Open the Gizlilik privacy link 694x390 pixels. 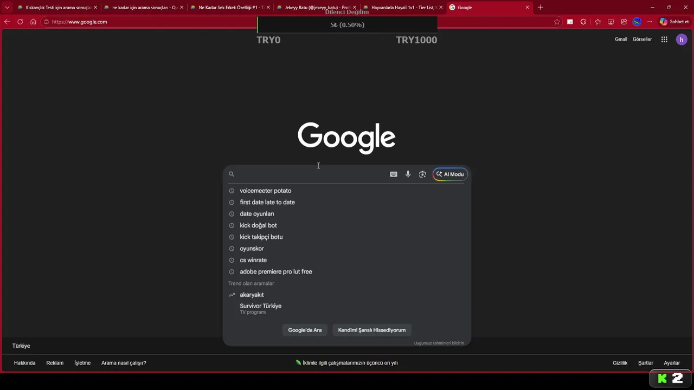coord(620,363)
